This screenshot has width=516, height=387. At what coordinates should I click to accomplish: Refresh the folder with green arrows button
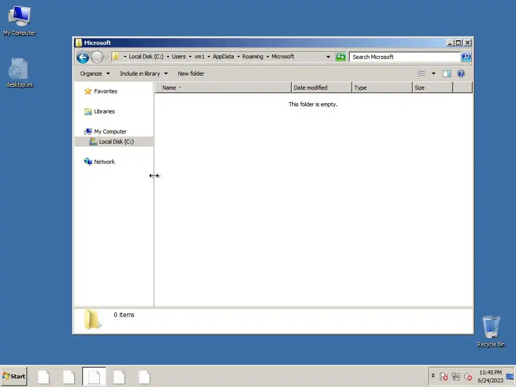pyautogui.click(x=341, y=57)
